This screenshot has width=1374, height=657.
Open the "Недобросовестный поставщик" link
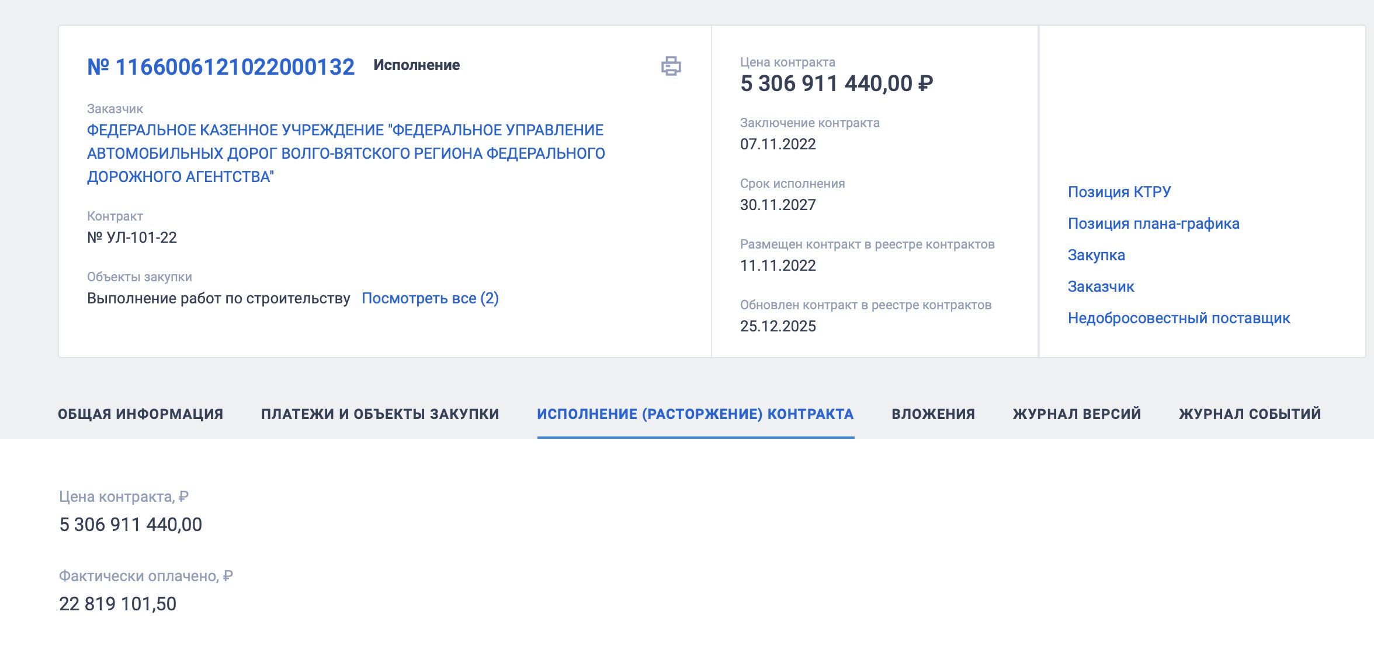1178,318
